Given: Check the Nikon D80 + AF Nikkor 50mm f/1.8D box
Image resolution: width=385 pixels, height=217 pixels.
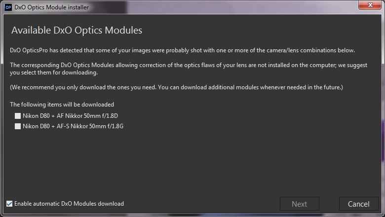Looking at the screenshot, I should pos(18,116).
